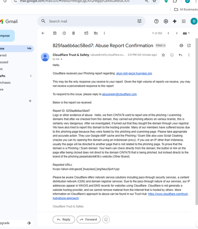
Task: Click the email scrollbar
Action: tap(197, 121)
